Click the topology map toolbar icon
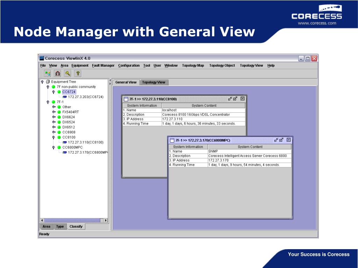 click(48, 73)
